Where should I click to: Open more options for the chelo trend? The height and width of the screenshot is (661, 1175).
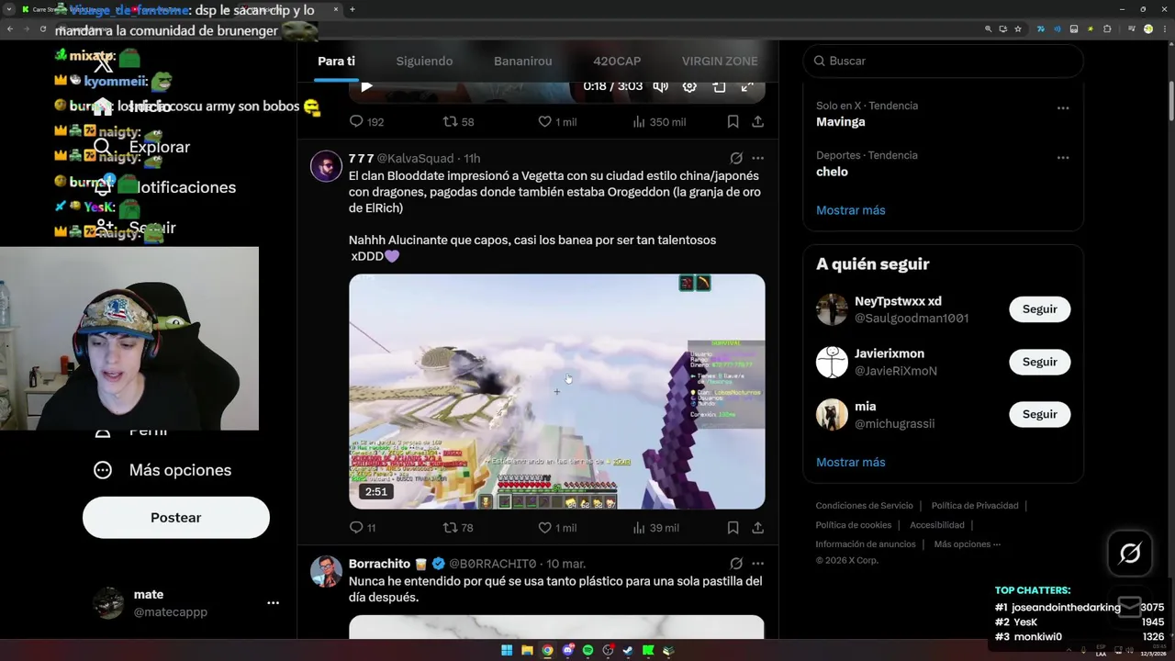(1063, 157)
